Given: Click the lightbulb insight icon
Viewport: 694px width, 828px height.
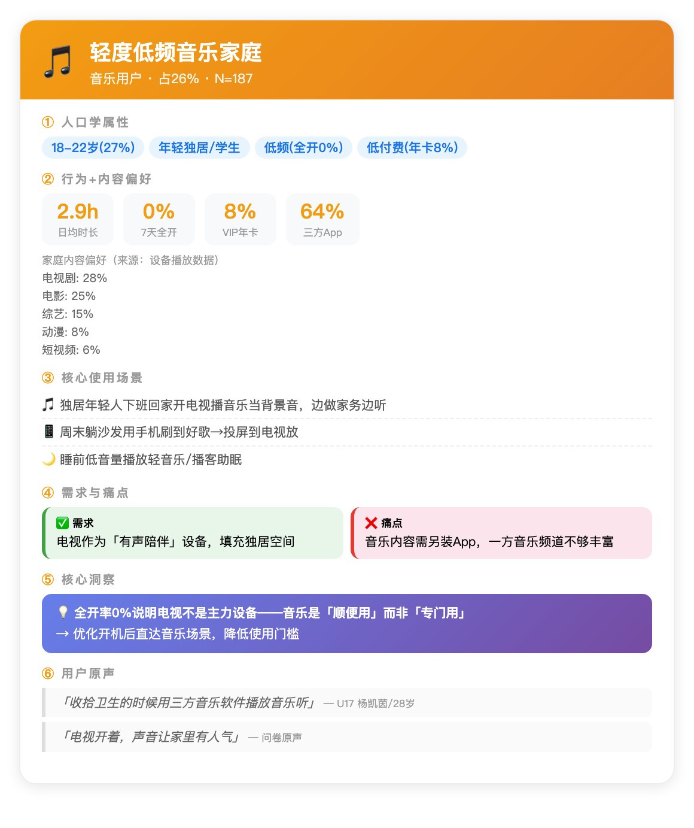Looking at the screenshot, I should (63, 612).
